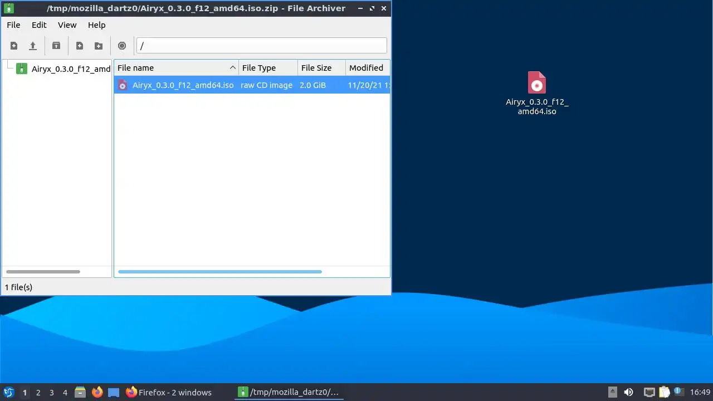This screenshot has height=401, width=713.
Task: Switch to workspace 2
Action: click(x=38, y=393)
